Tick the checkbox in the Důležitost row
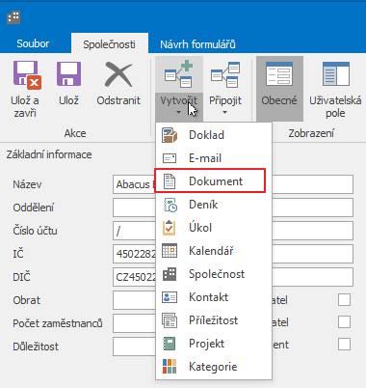Screen dimensions: 366x388 tap(344, 344)
